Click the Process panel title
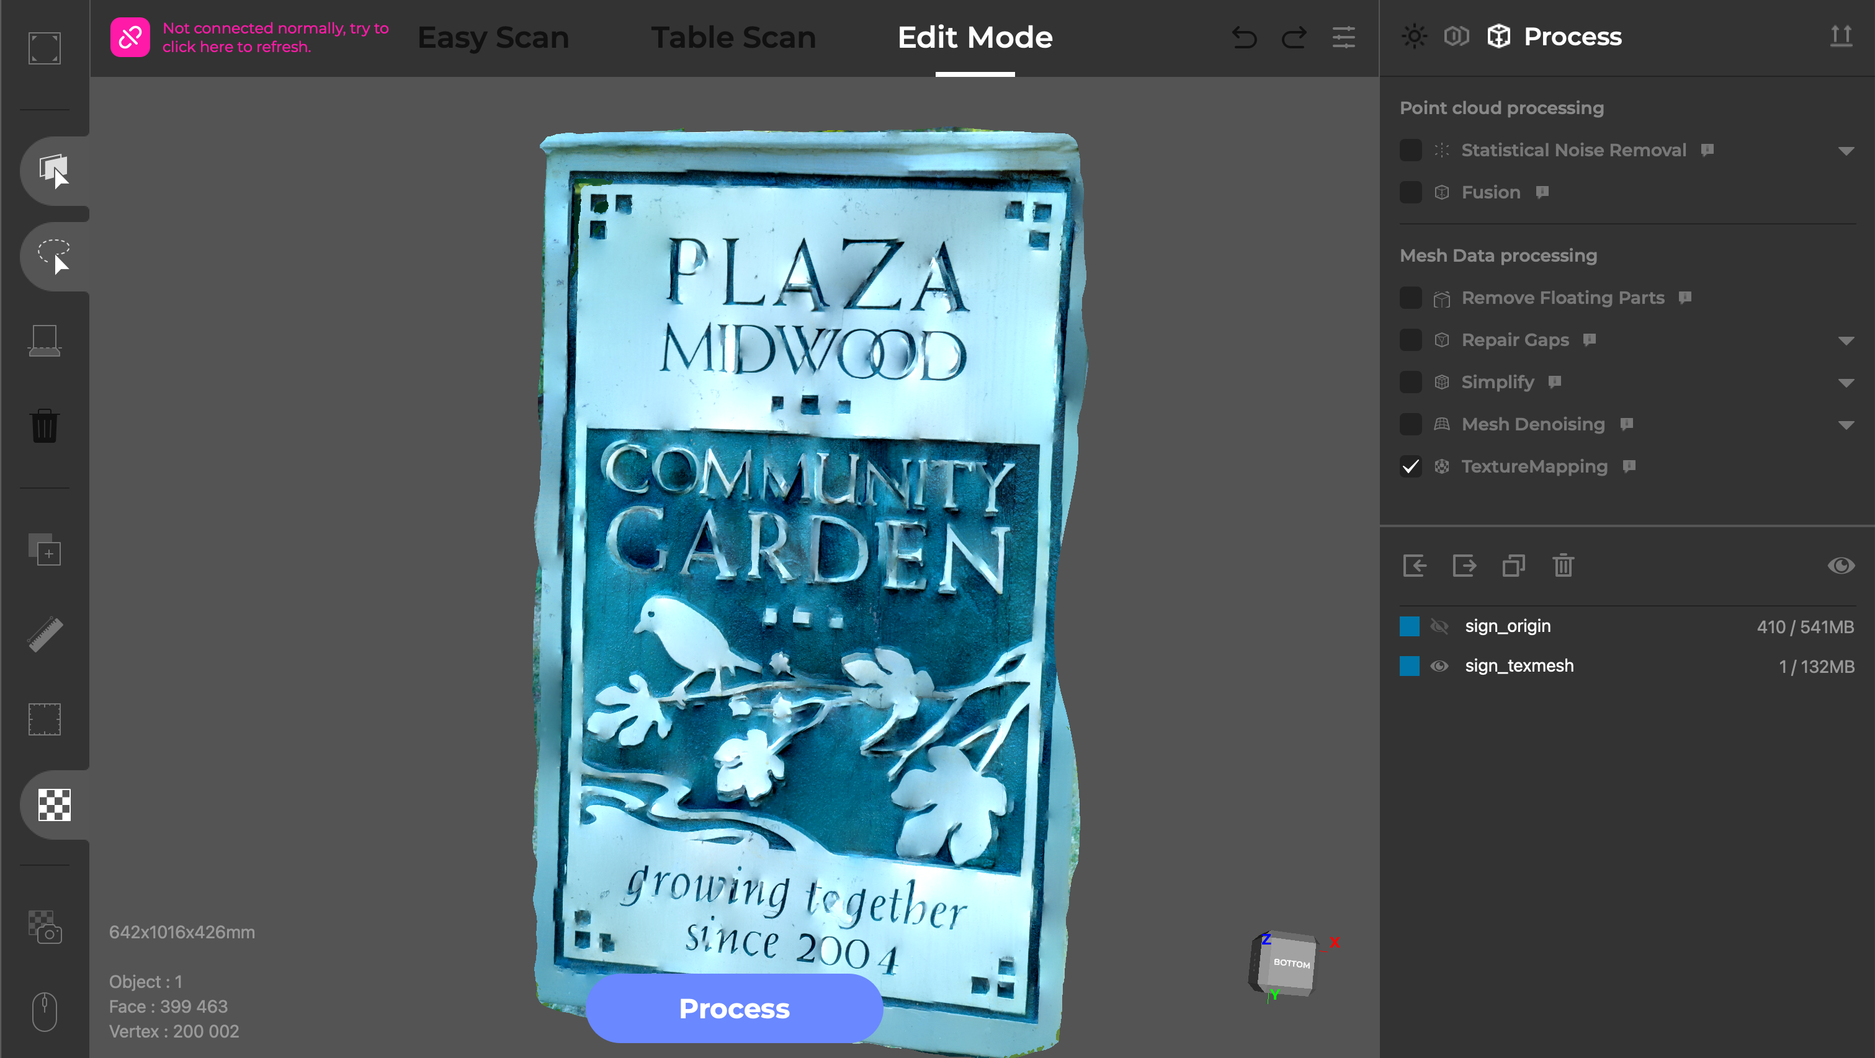 [x=1572, y=37]
